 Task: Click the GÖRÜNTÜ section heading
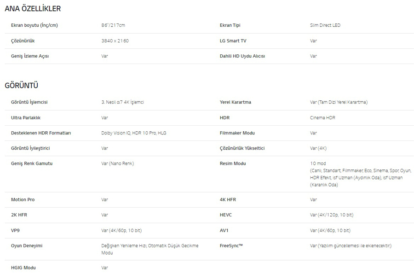21,85
